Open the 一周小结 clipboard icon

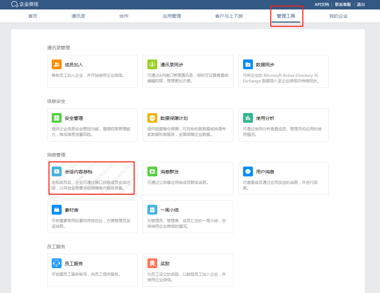[152, 210]
